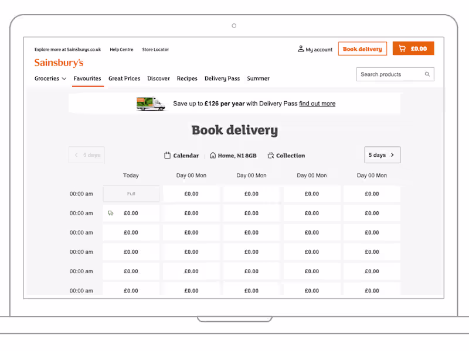Screen dimensions: 469x351
Task: Go back to the previous 5 days
Action: pyautogui.click(x=86, y=154)
